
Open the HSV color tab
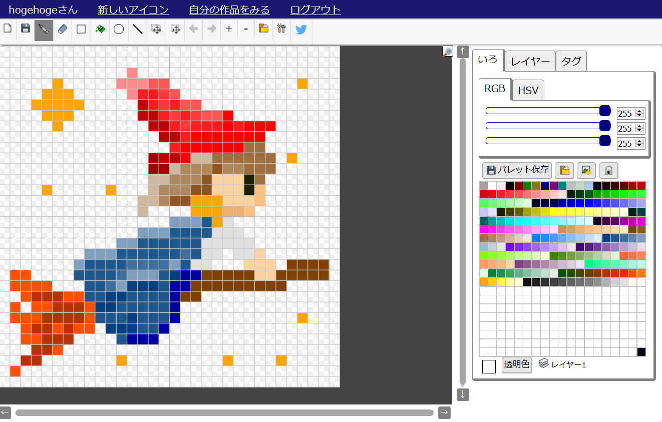coord(528,90)
